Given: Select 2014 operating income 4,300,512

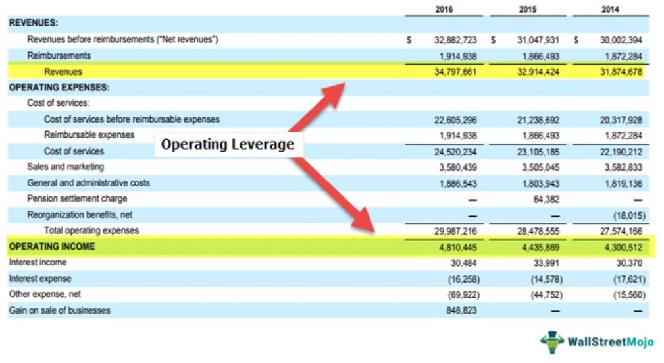Looking at the screenshot, I should click(x=623, y=247).
